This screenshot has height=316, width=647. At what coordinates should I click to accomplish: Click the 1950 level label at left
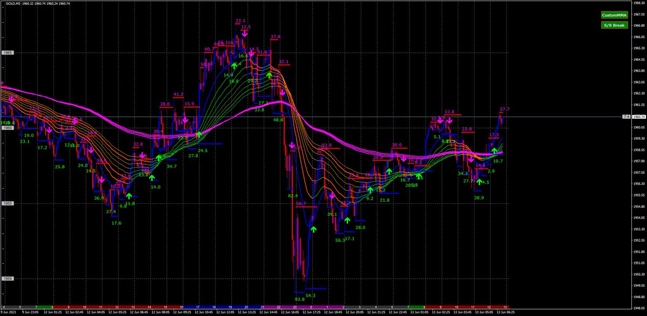click(8, 279)
